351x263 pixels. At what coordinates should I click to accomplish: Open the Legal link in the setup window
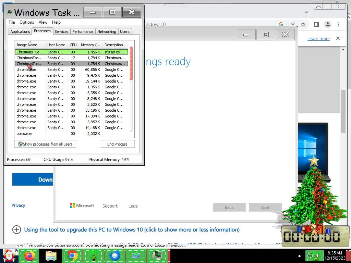[x=133, y=206]
